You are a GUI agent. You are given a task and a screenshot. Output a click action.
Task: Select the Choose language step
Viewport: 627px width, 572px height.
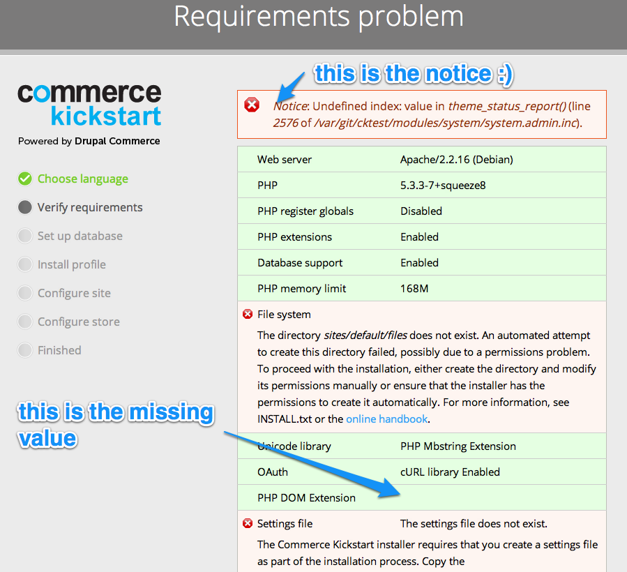point(82,179)
